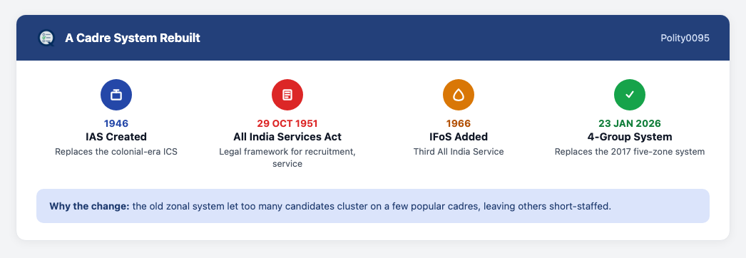Select the 29 OCT 1951 date label
The image size is (746, 258).
click(x=287, y=123)
